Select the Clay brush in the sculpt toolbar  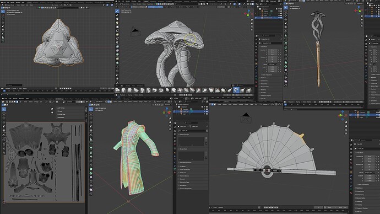[x=117, y=19]
